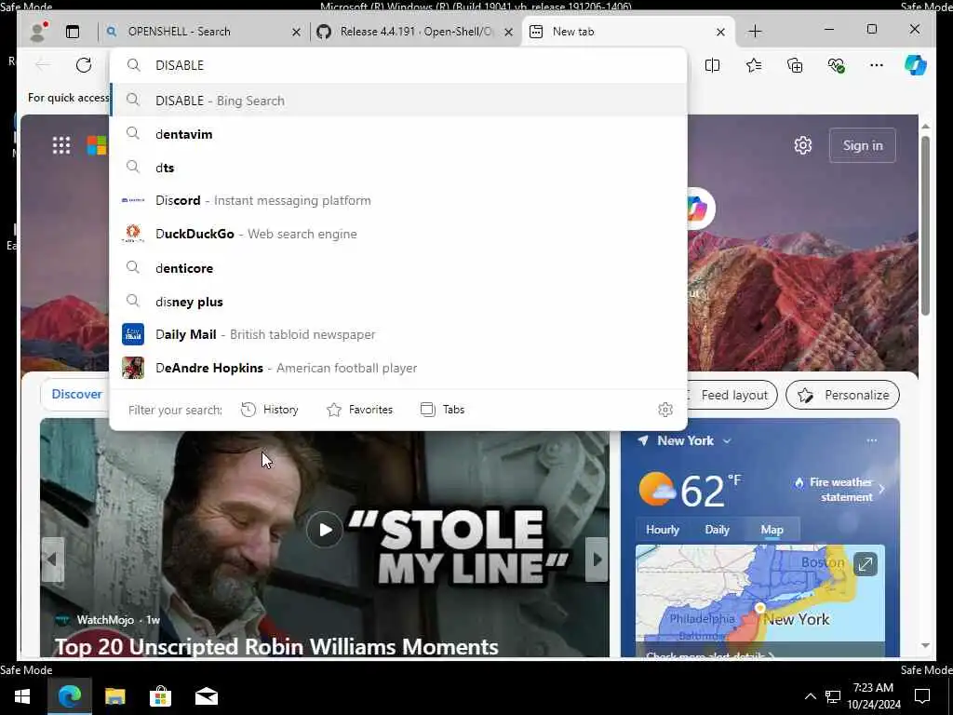Open the Edge profile icon
The width and height of the screenshot is (953, 715).
pyautogui.click(x=37, y=31)
